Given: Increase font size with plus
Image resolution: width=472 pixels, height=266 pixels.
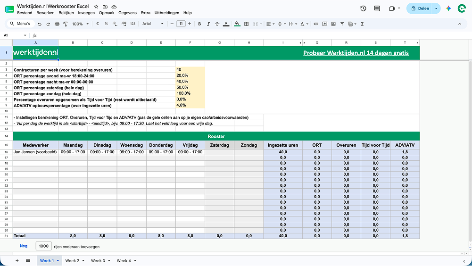Looking at the screenshot, I should [190, 24].
